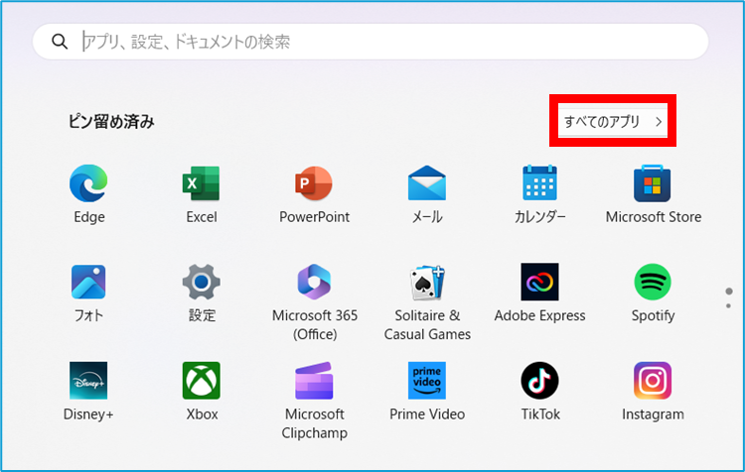
Task: Launch the カレンダー calendar app
Action: [x=539, y=184]
